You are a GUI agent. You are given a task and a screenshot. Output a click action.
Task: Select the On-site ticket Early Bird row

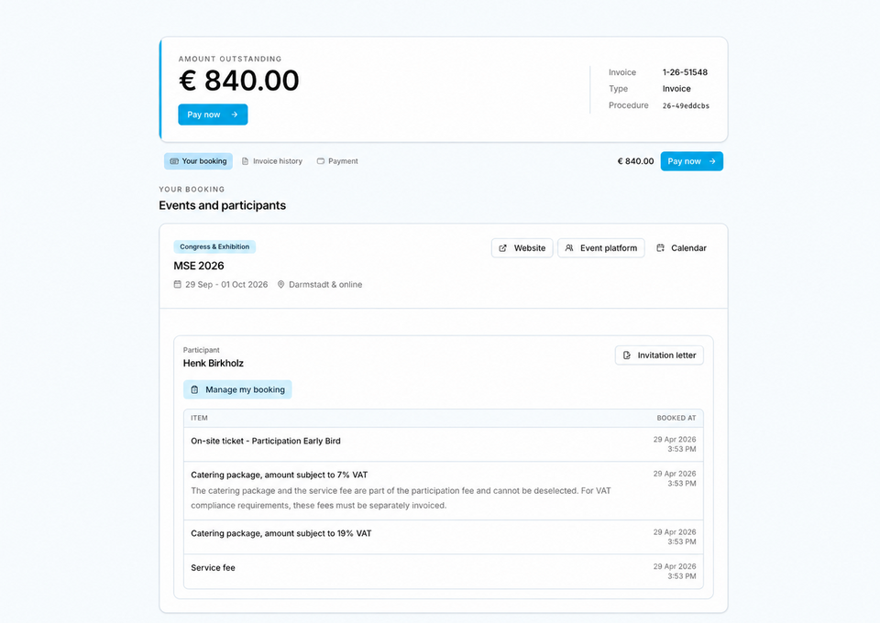pos(444,444)
